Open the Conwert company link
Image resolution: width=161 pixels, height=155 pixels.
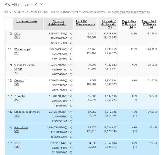pos(19,81)
